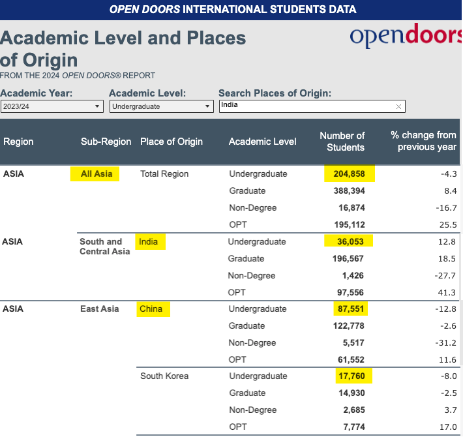Click All Asia undergraduate value 204,858
The width and height of the screenshot is (463, 437).
pyautogui.click(x=349, y=173)
